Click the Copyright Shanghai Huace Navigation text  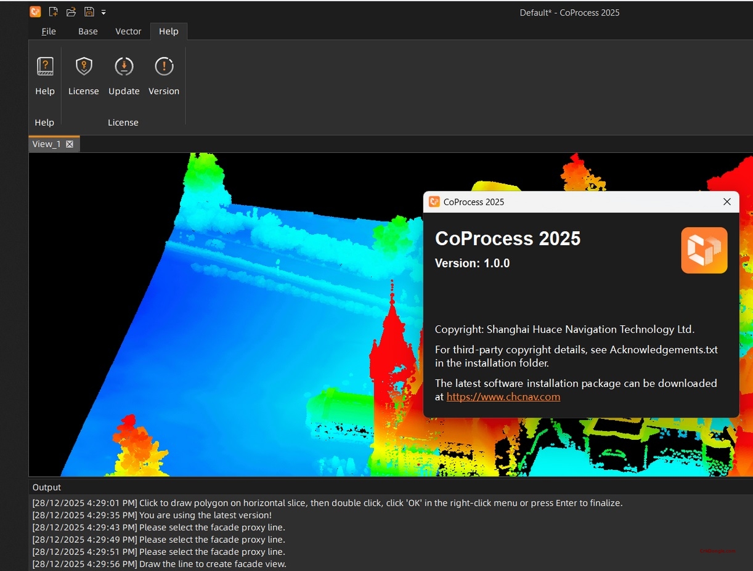(x=564, y=330)
